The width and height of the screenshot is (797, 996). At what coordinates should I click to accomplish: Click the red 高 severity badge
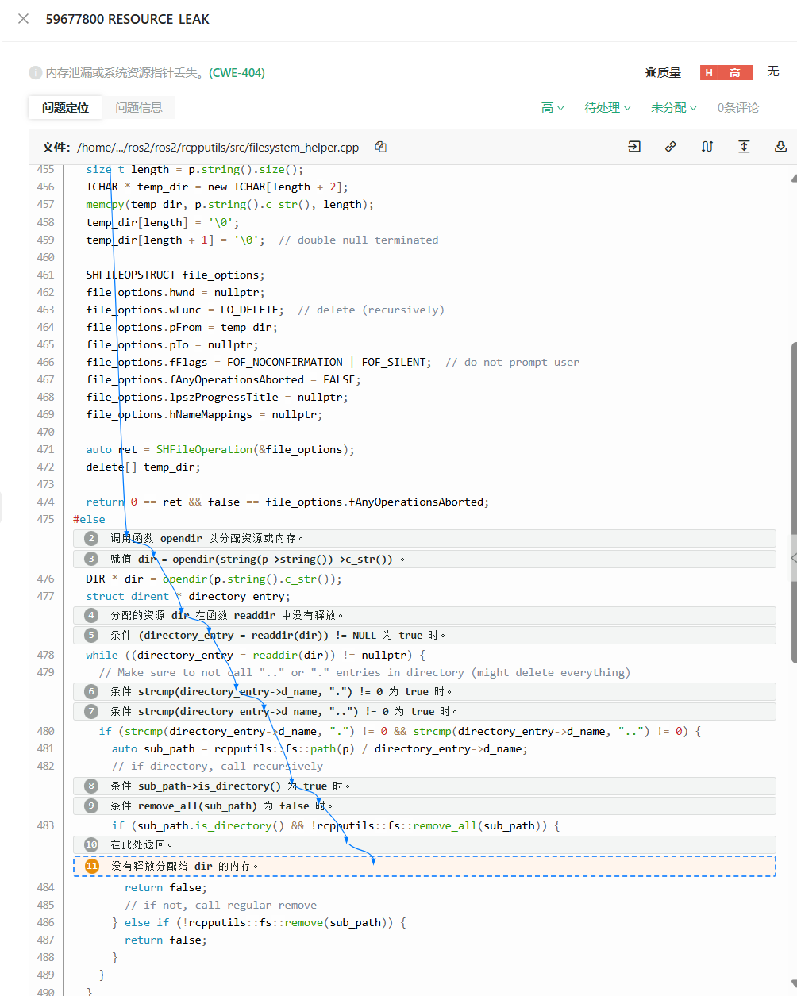[x=726, y=73]
